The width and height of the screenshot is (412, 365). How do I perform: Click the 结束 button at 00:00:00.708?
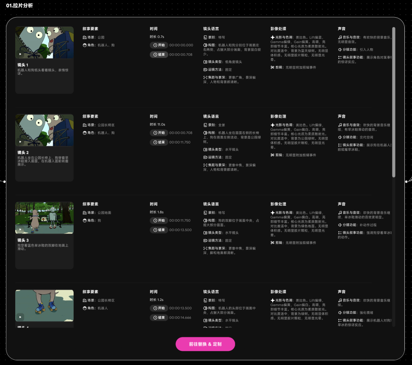[x=159, y=55]
